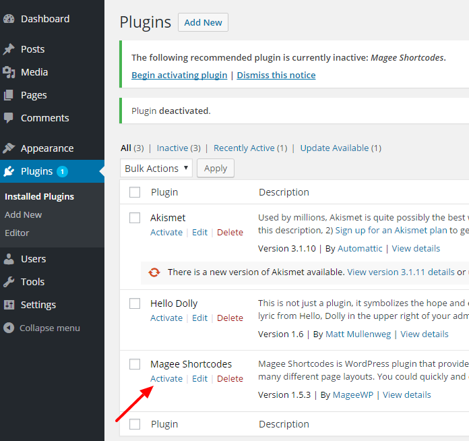Image resolution: width=469 pixels, height=441 pixels.
Task: Open Matt Mullenweg author link
Action: [358, 334]
